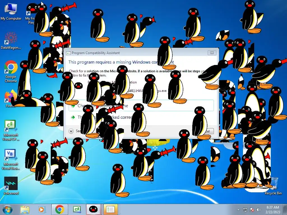Select the Pingu penguin taskbar program
This screenshot has height=215, width=287.
pos(93,209)
